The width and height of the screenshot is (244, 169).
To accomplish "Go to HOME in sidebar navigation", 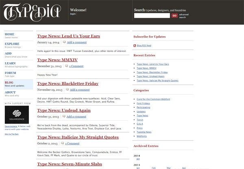I will tap(9, 34).
